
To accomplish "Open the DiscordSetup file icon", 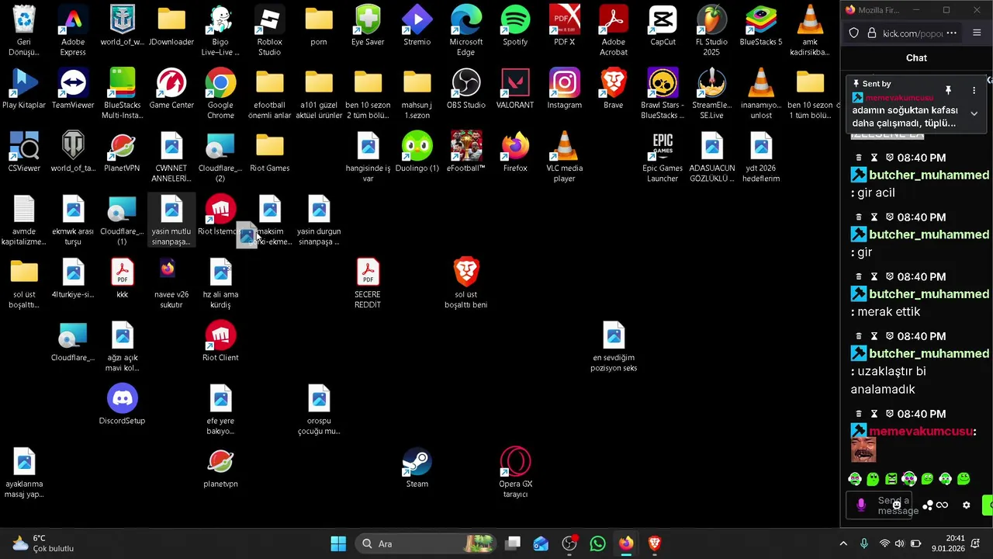I will pyautogui.click(x=122, y=404).
